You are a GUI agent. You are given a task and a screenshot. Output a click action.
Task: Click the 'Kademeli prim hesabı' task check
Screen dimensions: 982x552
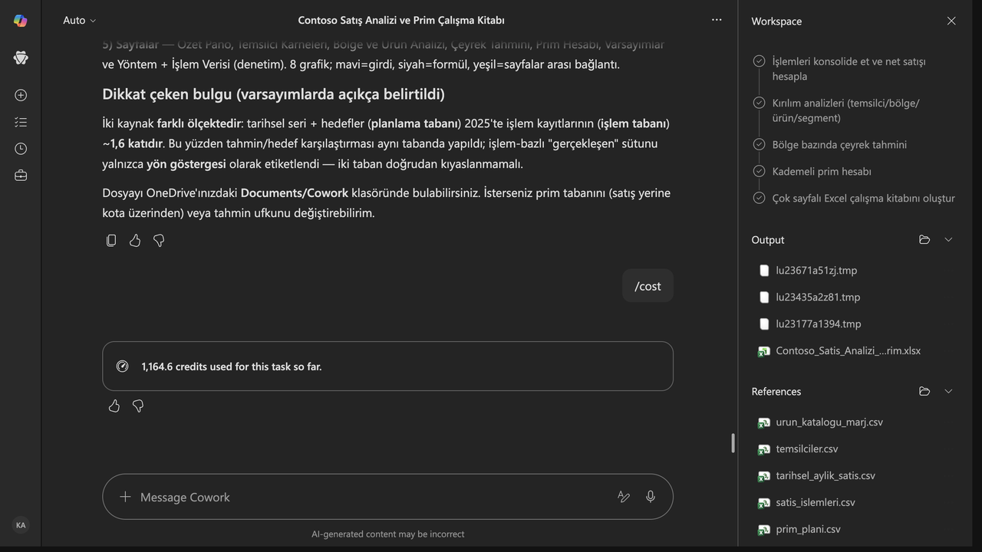(759, 171)
